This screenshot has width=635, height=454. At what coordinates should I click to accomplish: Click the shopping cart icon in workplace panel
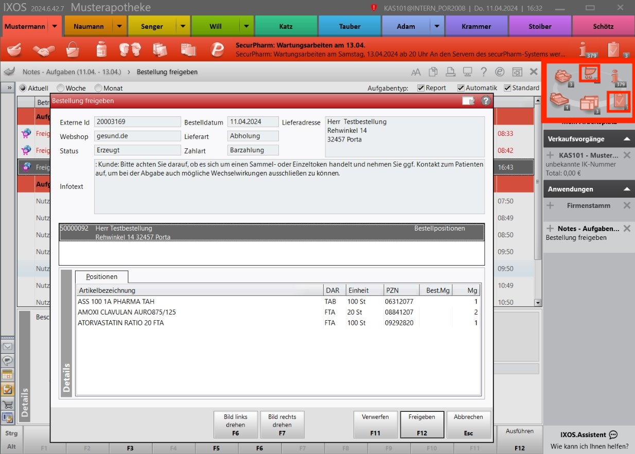click(x=589, y=74)
